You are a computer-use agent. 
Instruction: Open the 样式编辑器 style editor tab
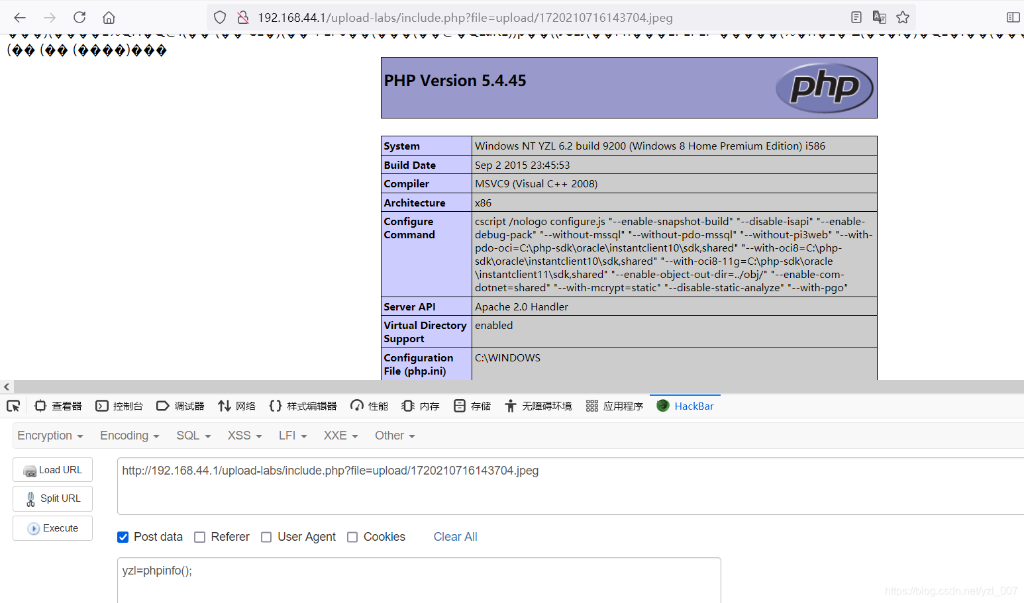pos(303,406)
